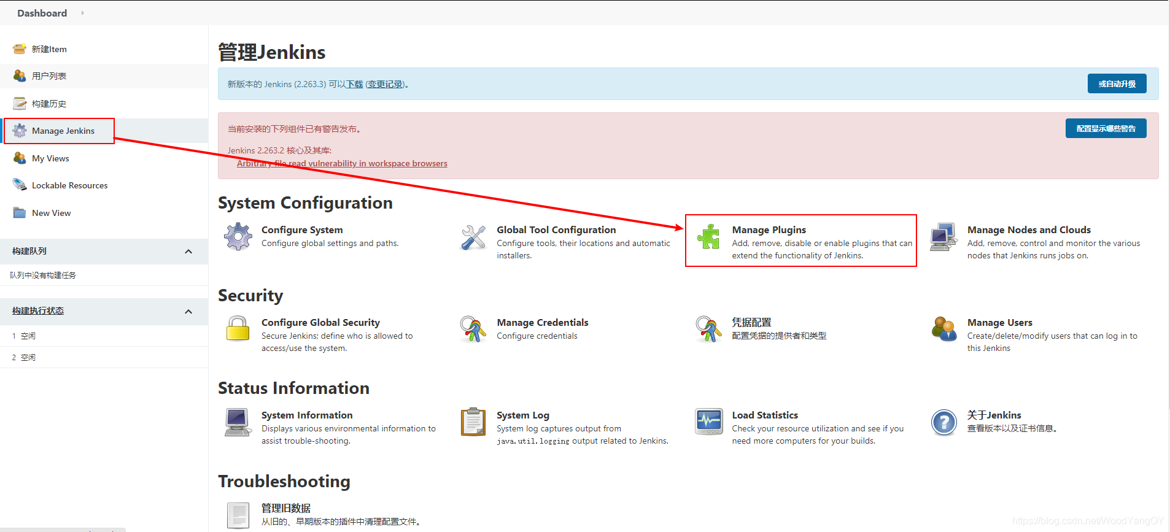Open the 凭据配置 title link

tap(751, 322)
